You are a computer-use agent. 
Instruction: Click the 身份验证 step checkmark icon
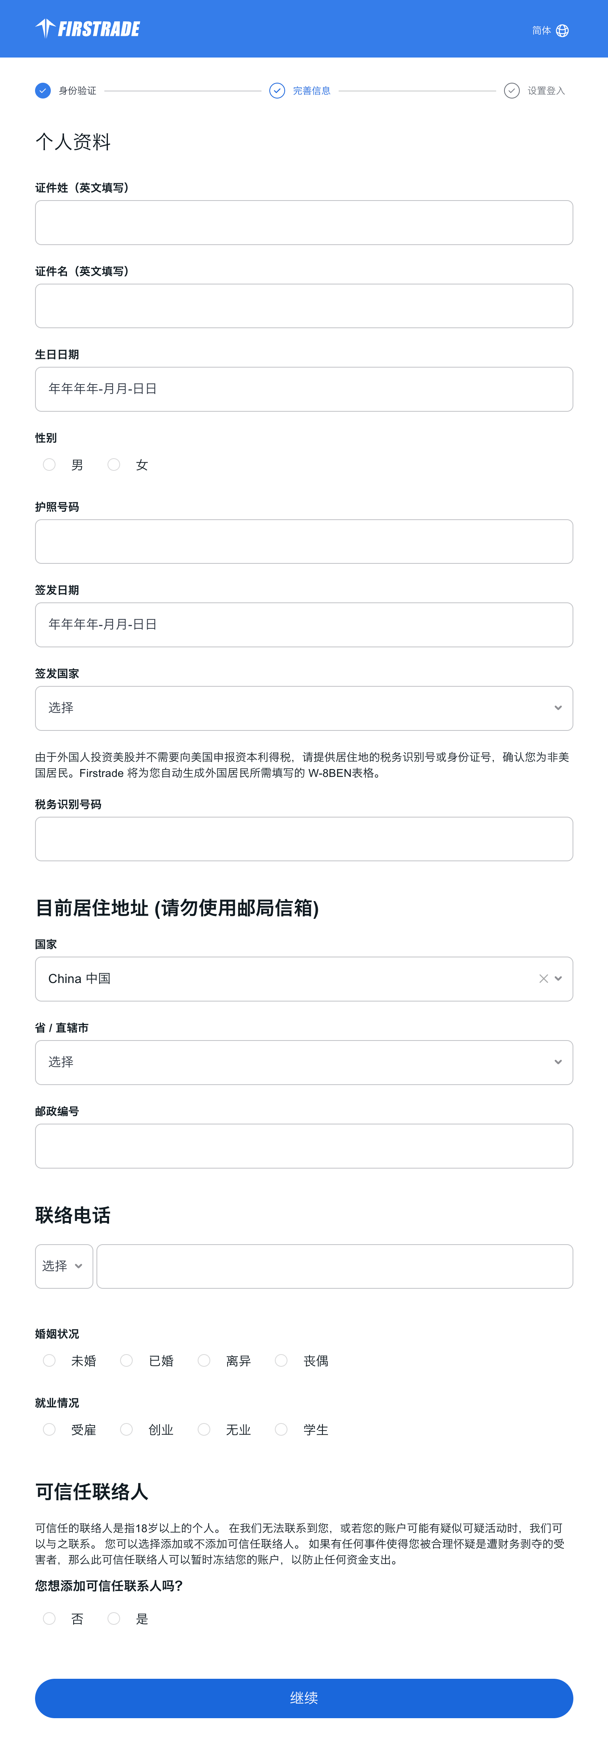(x=43, y=91)
